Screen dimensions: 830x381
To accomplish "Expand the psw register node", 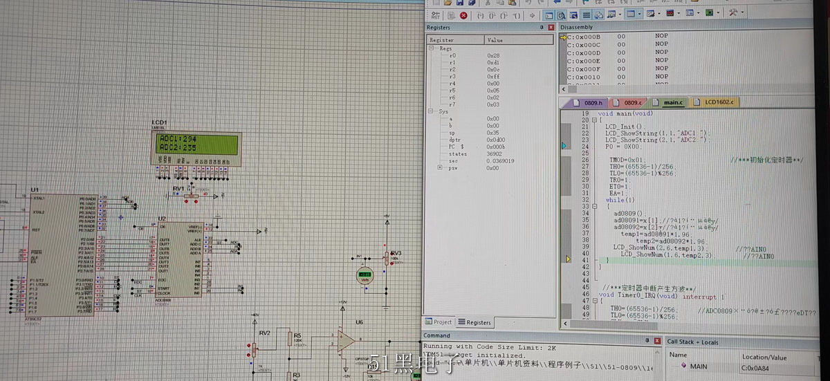I will [440, 168].
